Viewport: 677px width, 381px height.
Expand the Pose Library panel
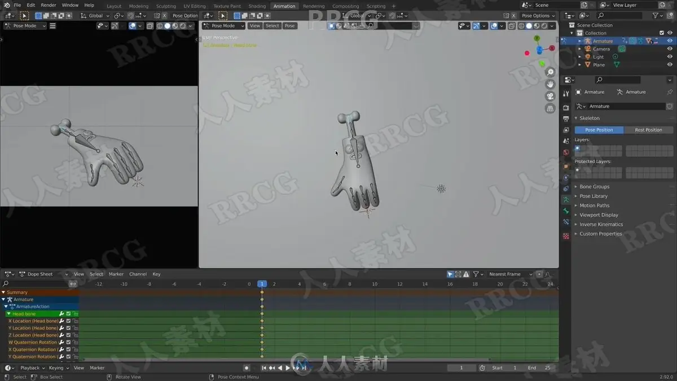click(x=593, y=196)
